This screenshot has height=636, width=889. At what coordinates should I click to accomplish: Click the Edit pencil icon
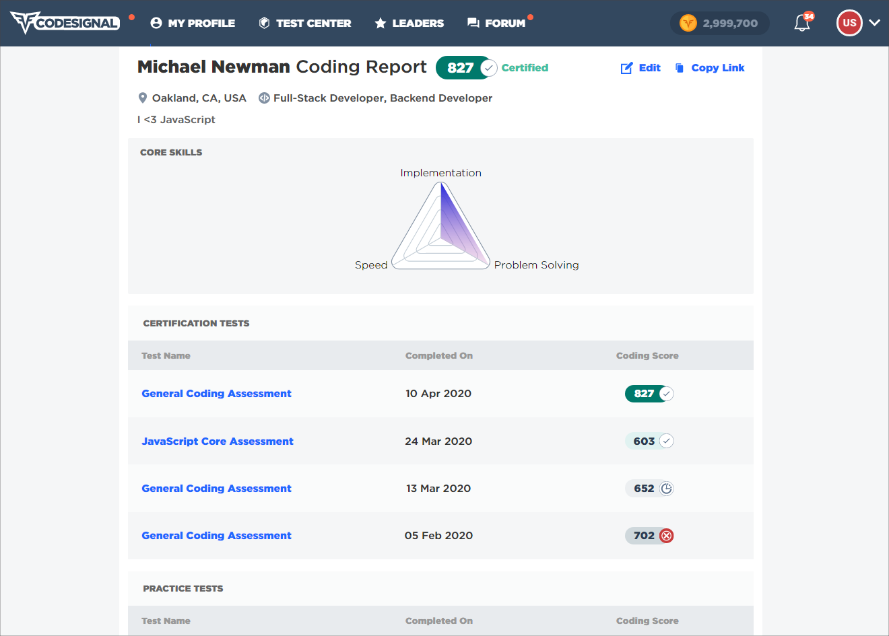[626, 68]
